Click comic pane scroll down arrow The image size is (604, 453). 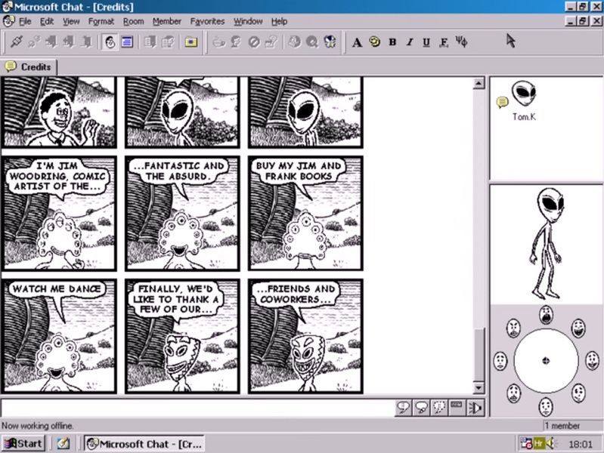[x=479, y=387]
